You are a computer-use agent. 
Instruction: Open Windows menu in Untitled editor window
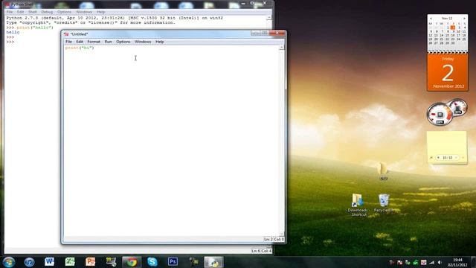click(143, 42)
